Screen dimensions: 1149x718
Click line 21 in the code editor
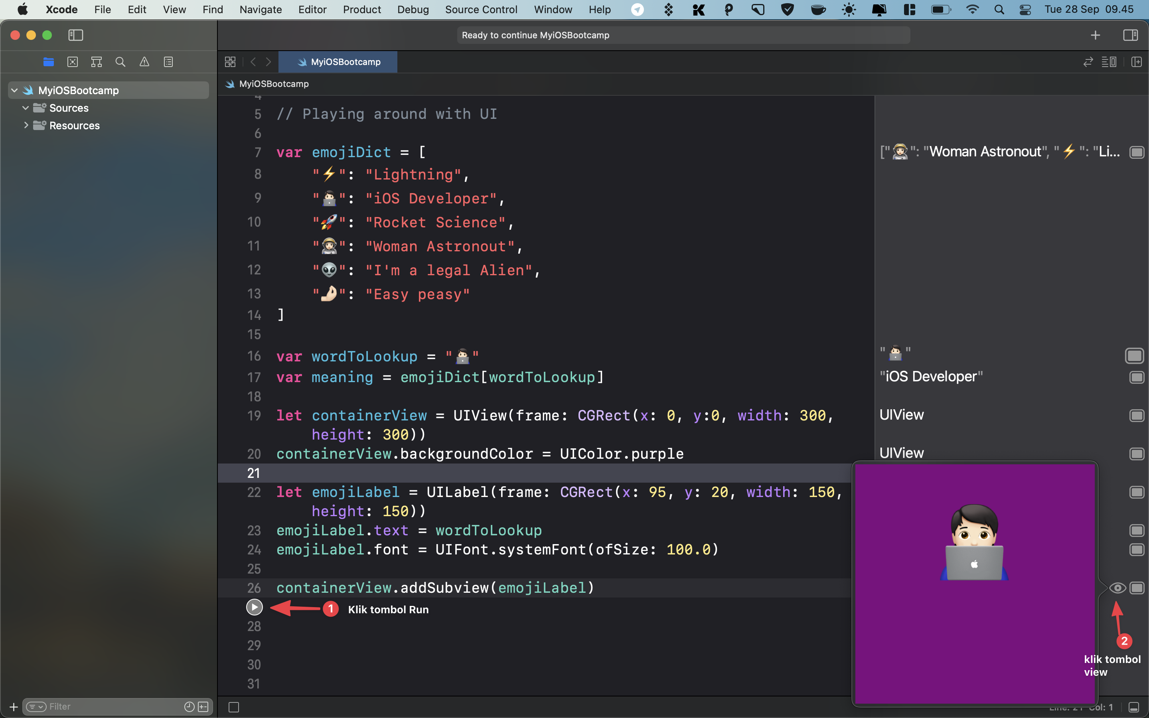click(x=535, y=473)
